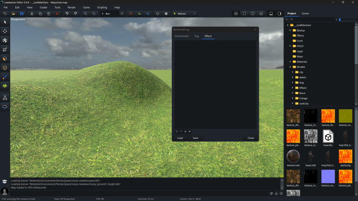Switch to the Scene panel tab
Viewport: 358px width, 201px height.
(x=305, y=13)
